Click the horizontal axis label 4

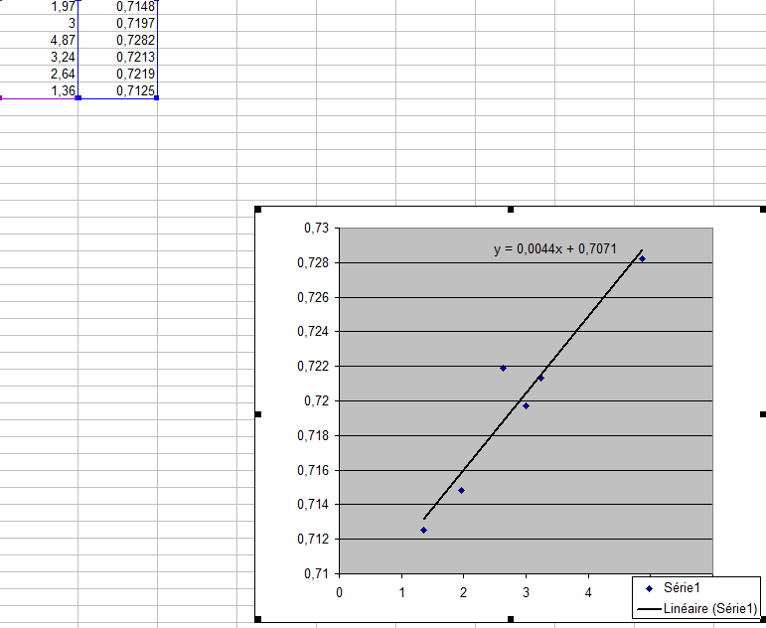[x=588, y=592]
